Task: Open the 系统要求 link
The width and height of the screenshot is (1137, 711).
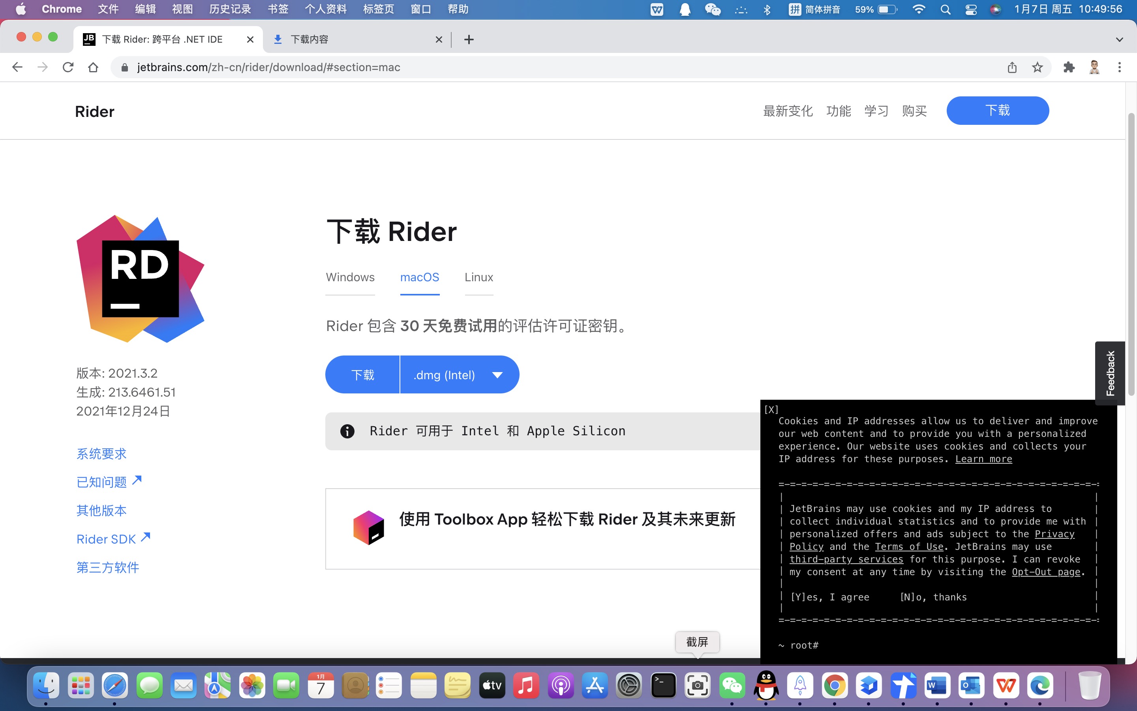Action: 101,454
